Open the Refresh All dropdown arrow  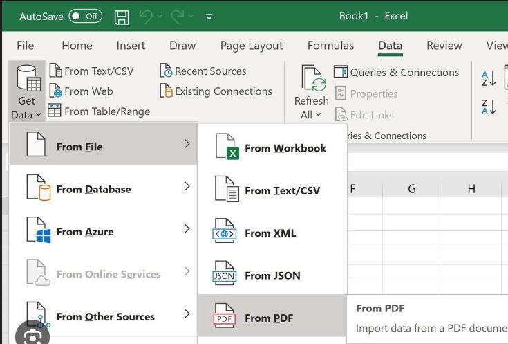(x=318, y=114)
